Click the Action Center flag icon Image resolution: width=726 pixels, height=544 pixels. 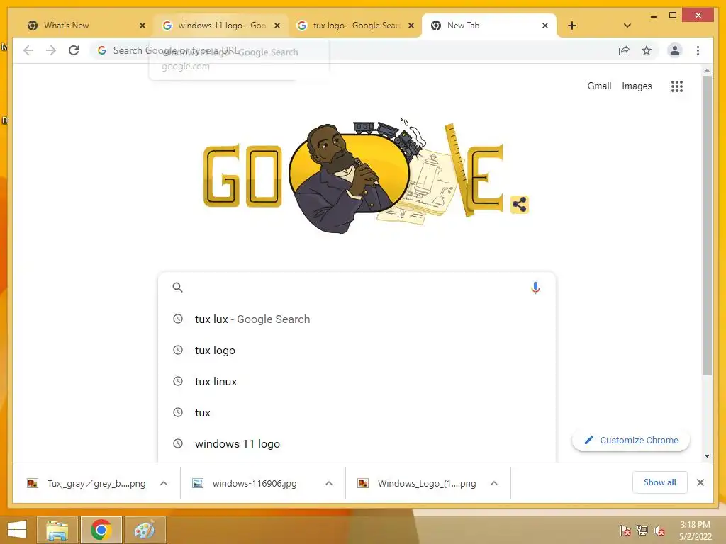(625, 531)
